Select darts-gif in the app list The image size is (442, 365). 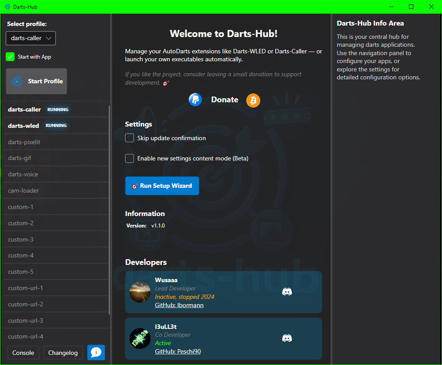click(x=56, y=158)
